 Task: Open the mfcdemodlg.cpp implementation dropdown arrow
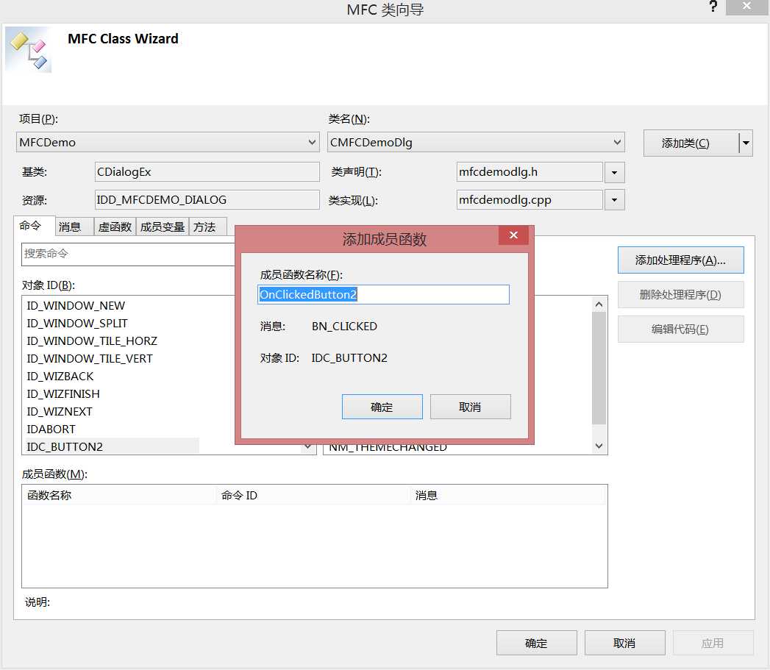(614, 200)
